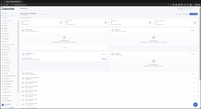
Task: Reload the page with the browser refresh button
Action: click(4, 5)
